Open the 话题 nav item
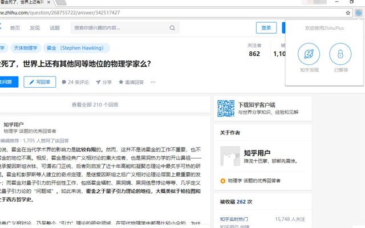This screenshot has height=228, width=365. [x=55, y=28]
